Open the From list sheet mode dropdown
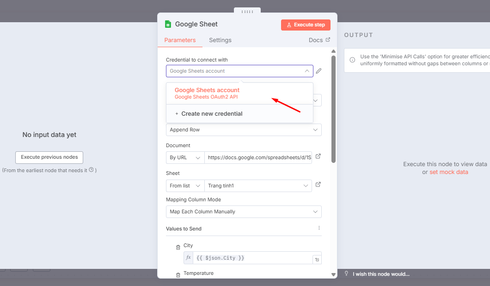 [x=185, y=186]
